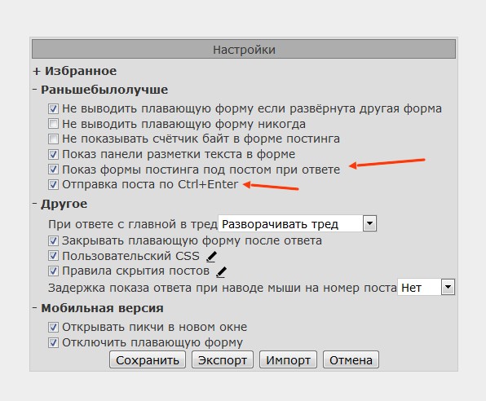Click label 'При ответе с главной в тред'

coord(133,224)
